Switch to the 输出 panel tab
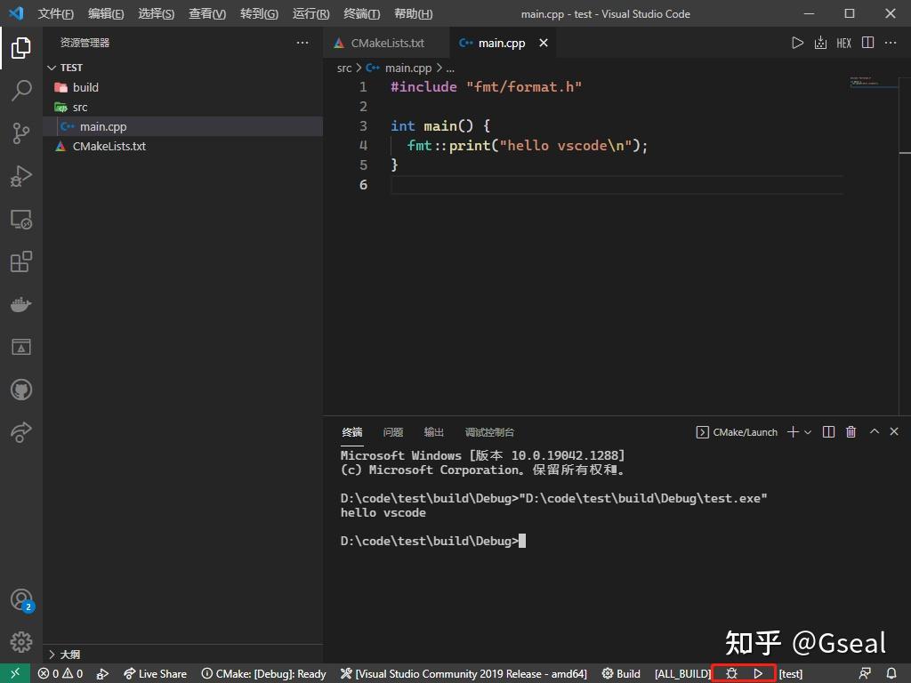This screenshot has width=911, height=683. tap(433, 432)
